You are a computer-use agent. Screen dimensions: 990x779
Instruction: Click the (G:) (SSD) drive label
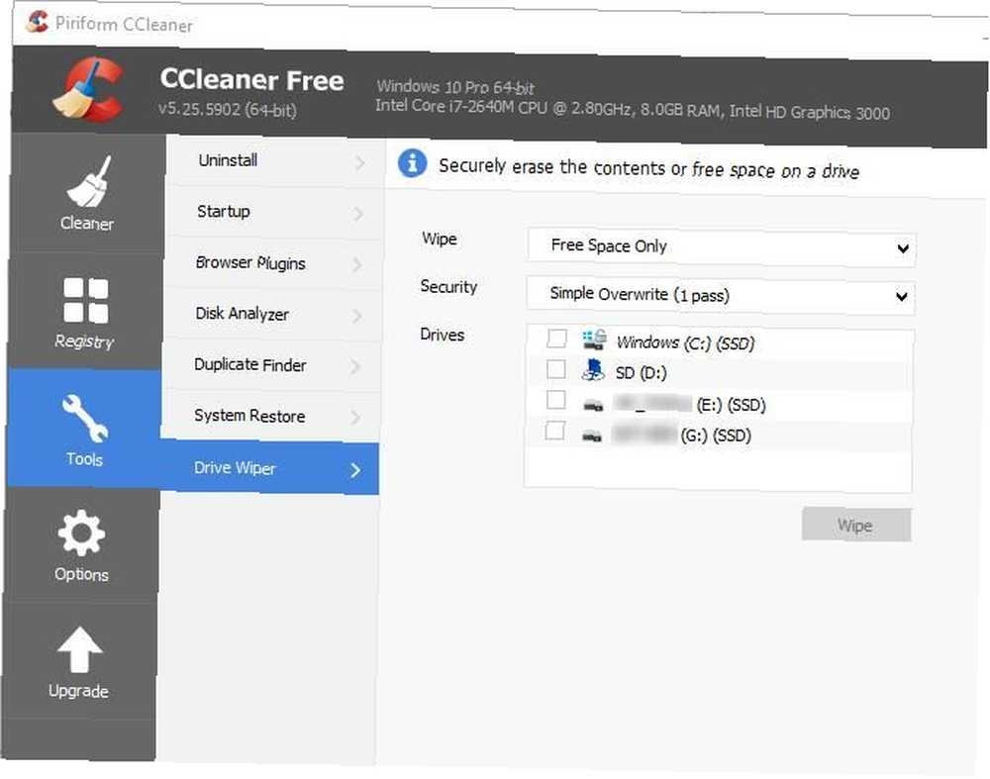pos(716,436)
